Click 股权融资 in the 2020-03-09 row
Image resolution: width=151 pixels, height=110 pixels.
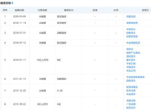(x=62, y=17)
